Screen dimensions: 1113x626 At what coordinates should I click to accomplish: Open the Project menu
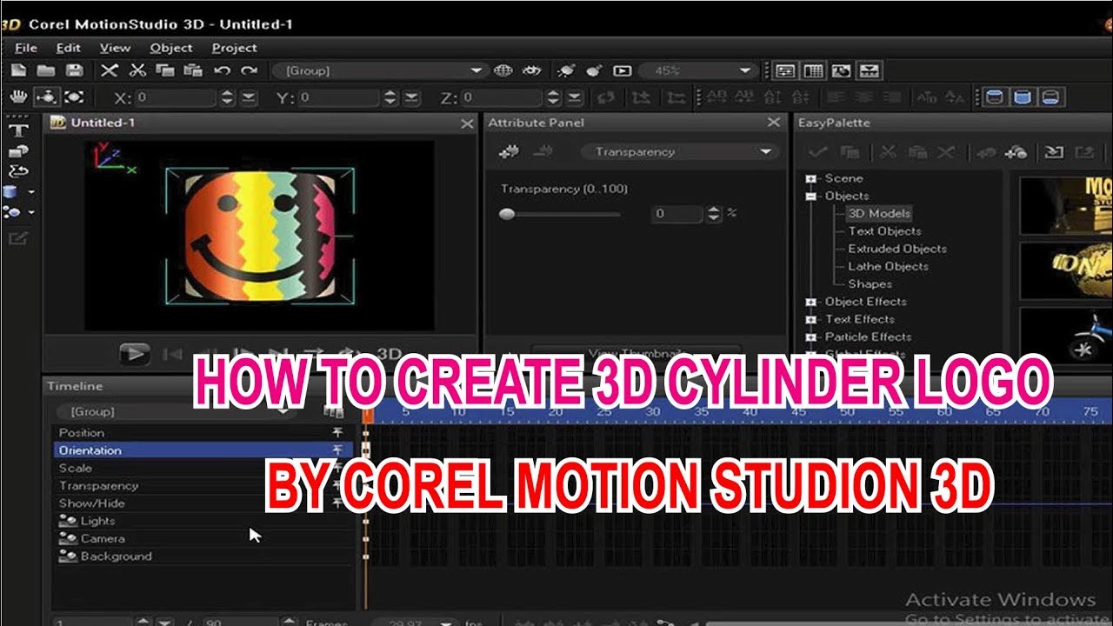click(234, 48)
